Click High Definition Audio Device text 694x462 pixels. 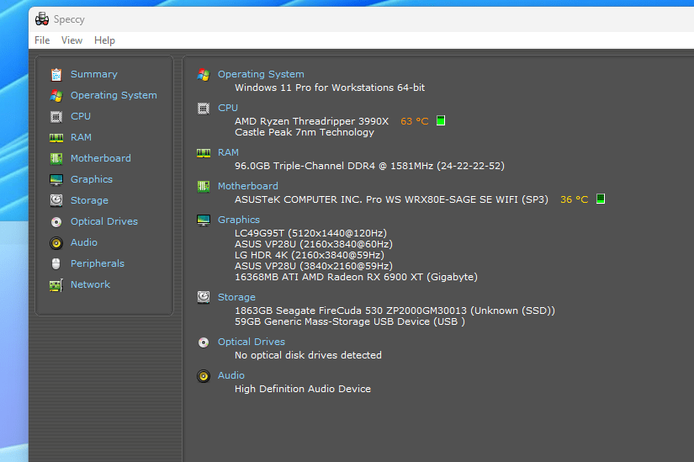pyautogui.click(x=303, y=389)
